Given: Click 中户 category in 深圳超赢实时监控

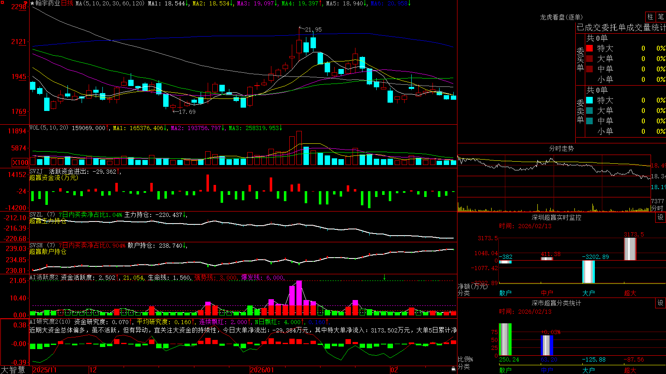Looking at the screenshot, I should click(547, 293).
